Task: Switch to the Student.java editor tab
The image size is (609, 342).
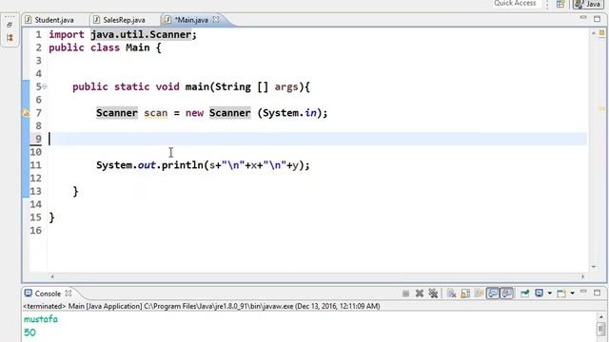Action: tap(54, 20)
